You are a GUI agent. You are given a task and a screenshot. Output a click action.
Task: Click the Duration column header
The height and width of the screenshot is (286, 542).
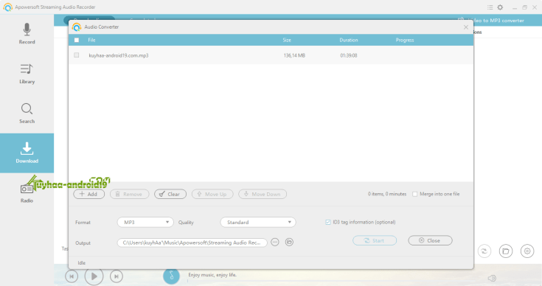[348, 40]
